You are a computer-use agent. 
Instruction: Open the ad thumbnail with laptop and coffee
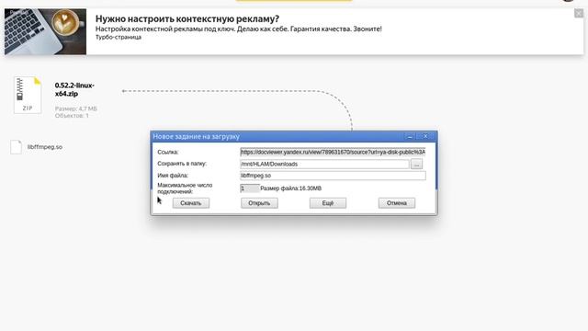[x=45, y=32]
